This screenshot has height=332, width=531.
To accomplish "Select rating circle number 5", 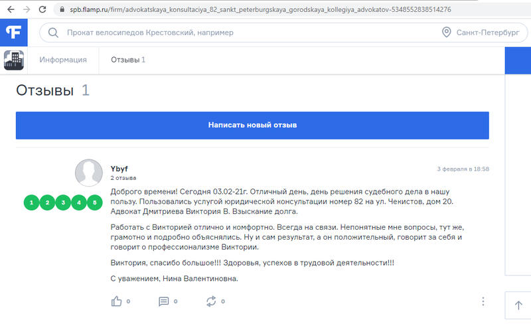I will (x=95, y=202).
